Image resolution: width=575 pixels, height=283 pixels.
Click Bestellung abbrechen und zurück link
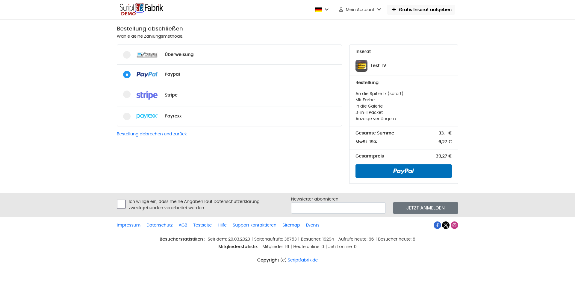point(152,134)
